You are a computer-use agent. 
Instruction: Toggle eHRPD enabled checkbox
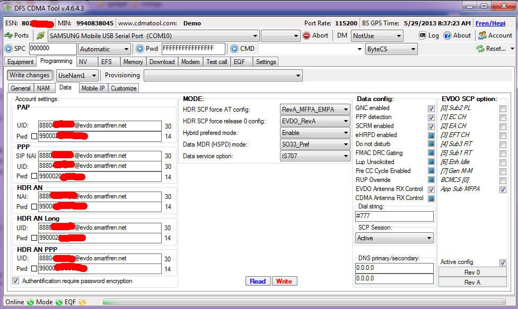pyautogui.click(x=431, y=135)
